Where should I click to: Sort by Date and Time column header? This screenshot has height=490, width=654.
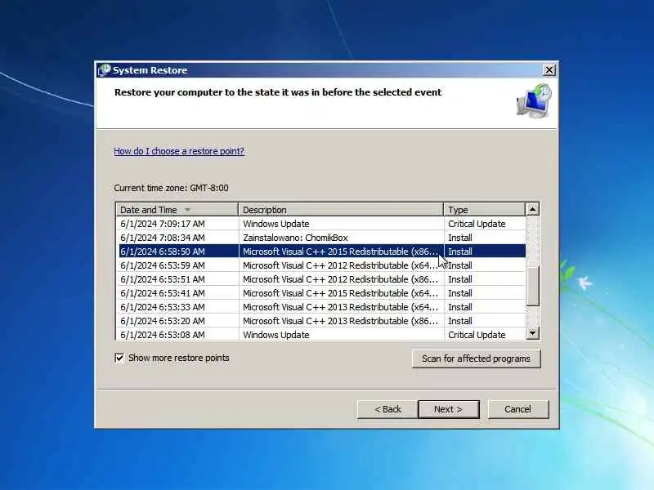click(x=177, y=210)
